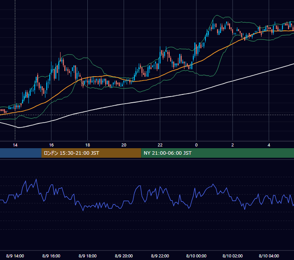Click the 14 hour label on price chart axis
Screen dimensions: 294x260
click(15, 145)
